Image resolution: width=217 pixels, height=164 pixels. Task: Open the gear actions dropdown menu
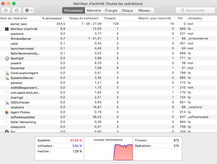[29, 10]
